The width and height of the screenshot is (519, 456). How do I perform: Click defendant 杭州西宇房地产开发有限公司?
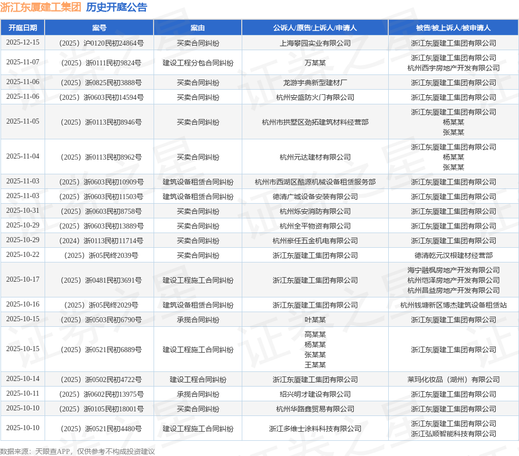click(x=454, y=68)
